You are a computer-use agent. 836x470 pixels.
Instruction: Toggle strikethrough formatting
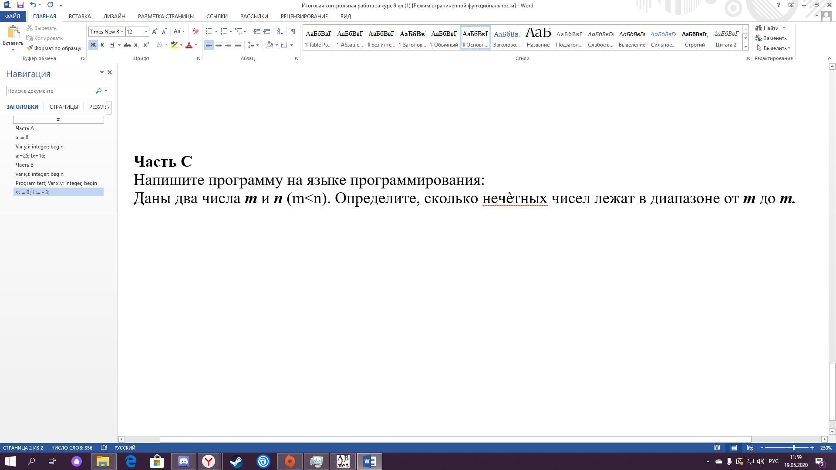(x=127, y=45)
